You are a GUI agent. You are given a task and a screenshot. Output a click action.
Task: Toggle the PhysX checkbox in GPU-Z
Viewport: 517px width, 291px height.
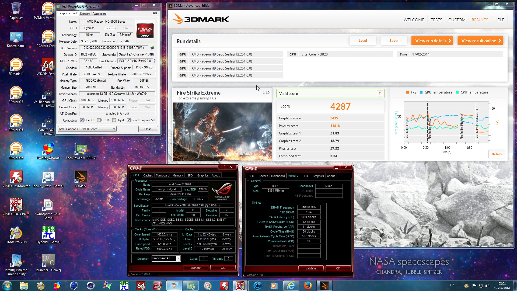pyautogui.click(x=114, y=120)
